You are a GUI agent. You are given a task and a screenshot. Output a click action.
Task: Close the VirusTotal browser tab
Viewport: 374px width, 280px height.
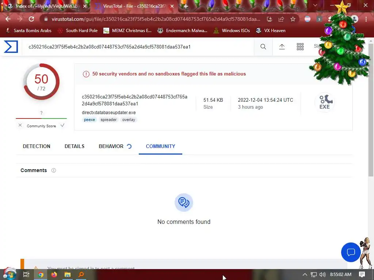pyautogui.click(x=172, y=7)
